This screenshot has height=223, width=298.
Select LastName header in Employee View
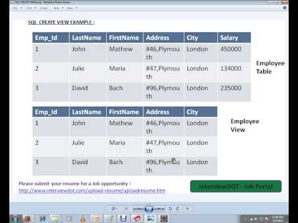(x=88, y=112)
